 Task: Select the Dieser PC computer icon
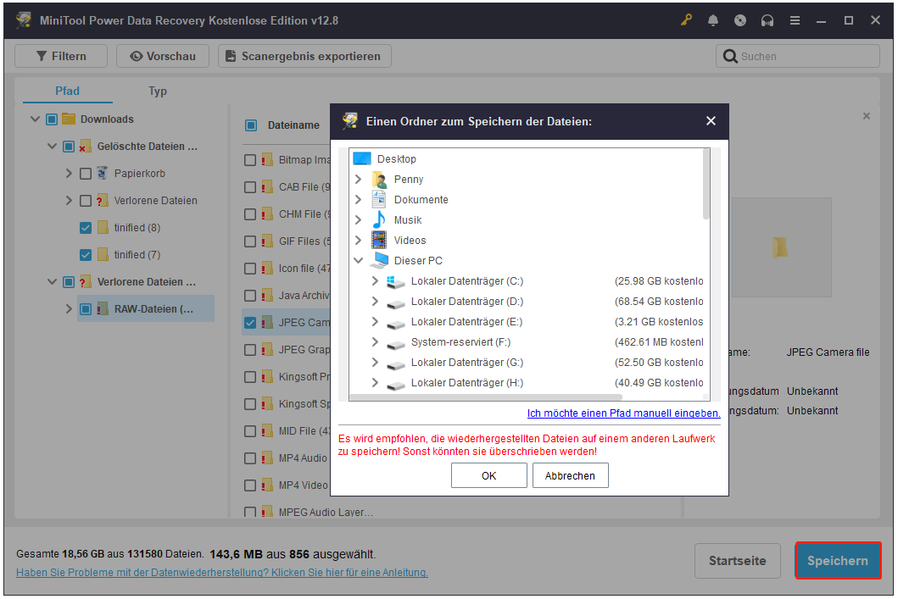coord(379,260)
